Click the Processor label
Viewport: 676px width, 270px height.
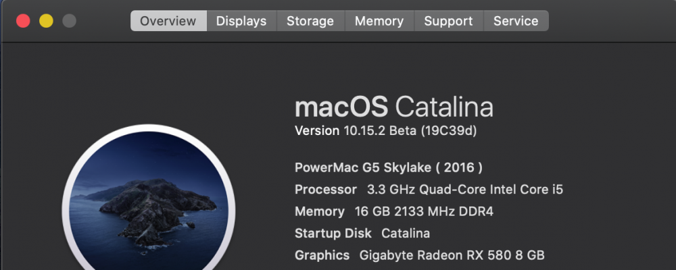(326, 190)
